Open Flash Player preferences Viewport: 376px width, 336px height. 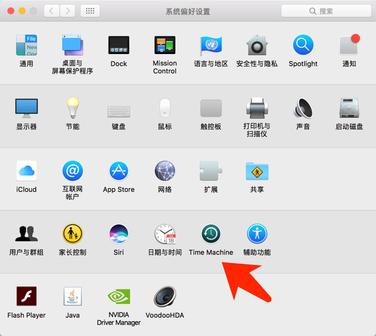[26, 296]
